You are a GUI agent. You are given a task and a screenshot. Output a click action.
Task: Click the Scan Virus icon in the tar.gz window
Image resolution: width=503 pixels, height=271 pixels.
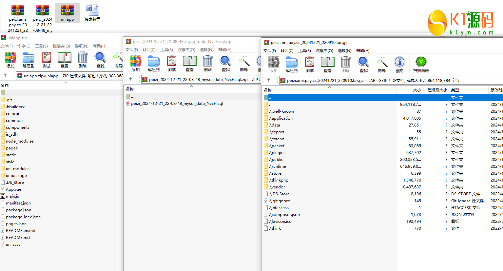click(421, 64)
